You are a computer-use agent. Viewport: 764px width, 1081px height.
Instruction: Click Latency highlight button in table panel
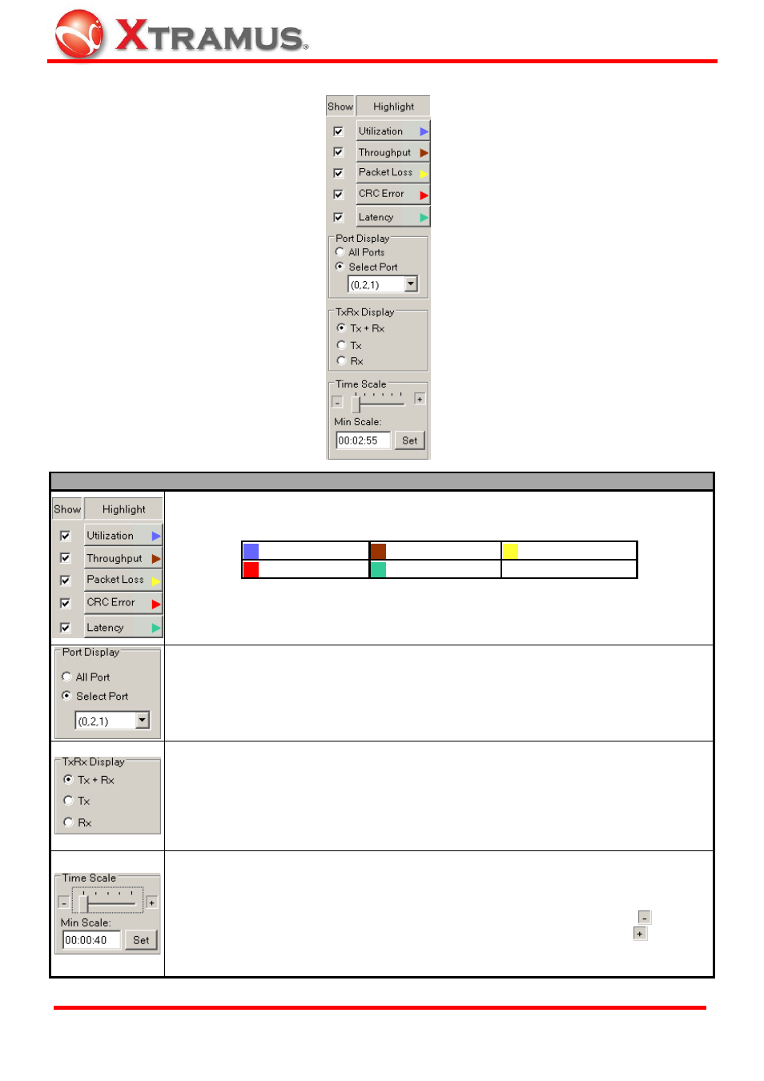(x=123, y=627)
